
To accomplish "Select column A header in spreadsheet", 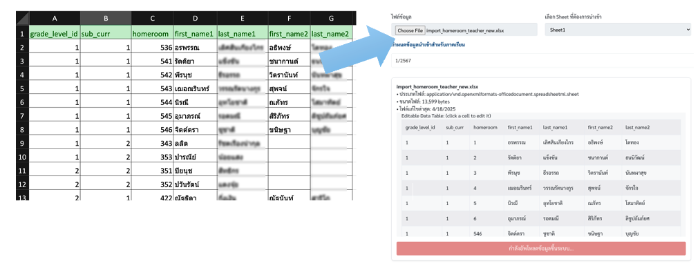I will pos(55,18).
